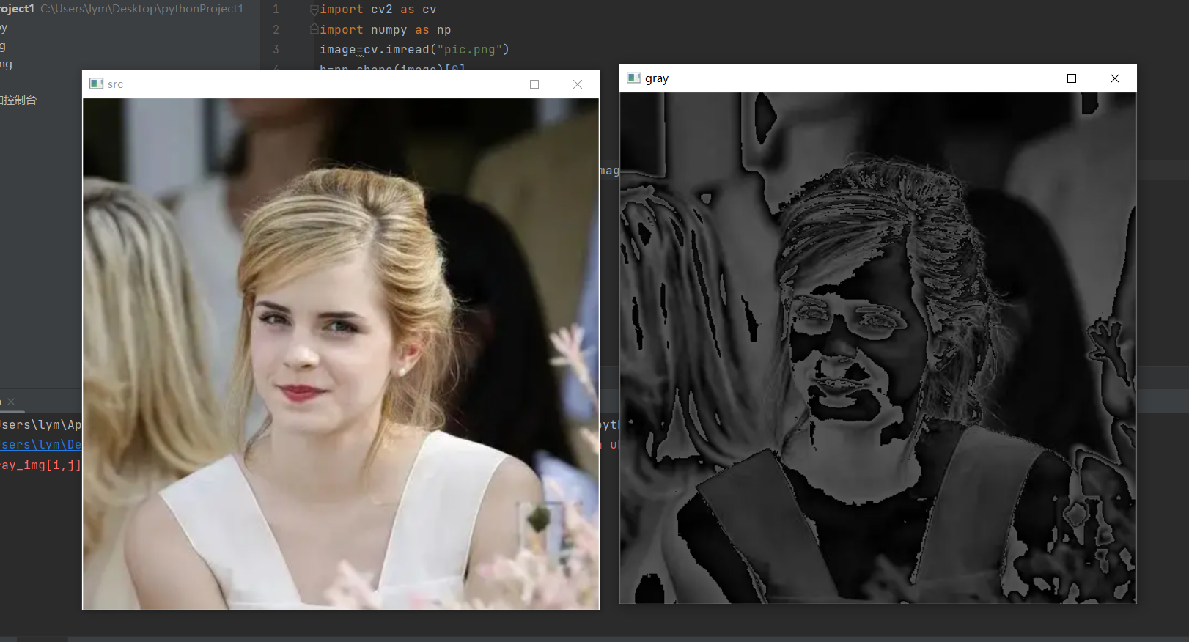
Task: Maximize the gray image window
Action: (1072, 78)
